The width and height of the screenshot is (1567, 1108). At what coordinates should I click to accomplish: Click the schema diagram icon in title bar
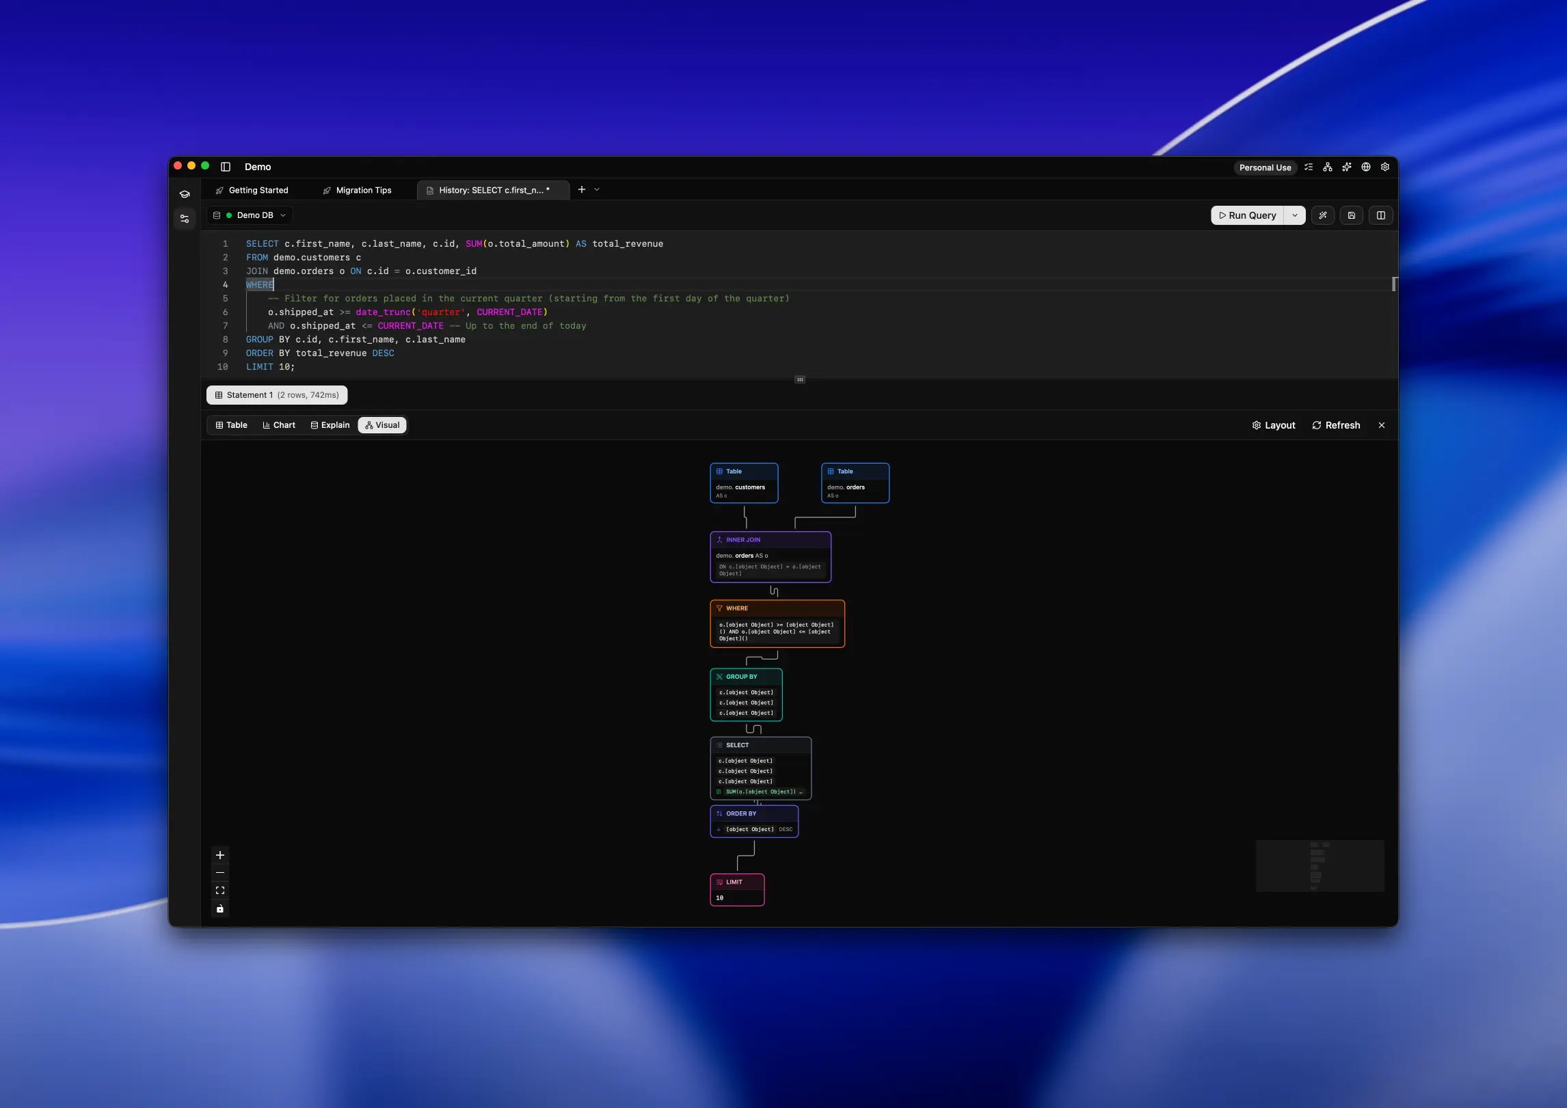click(1327, 167)
